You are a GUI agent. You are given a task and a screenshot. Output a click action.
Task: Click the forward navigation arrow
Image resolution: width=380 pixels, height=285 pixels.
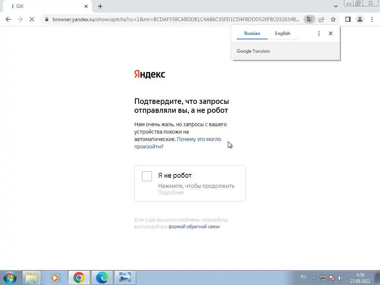[20, 19]
